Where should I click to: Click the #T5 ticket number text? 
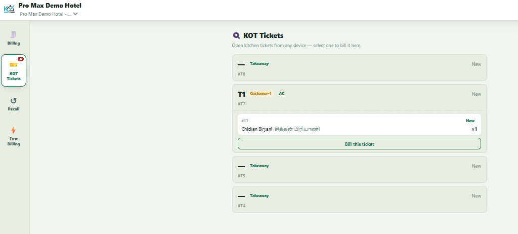pyautogui.click(x=241, y=176)
